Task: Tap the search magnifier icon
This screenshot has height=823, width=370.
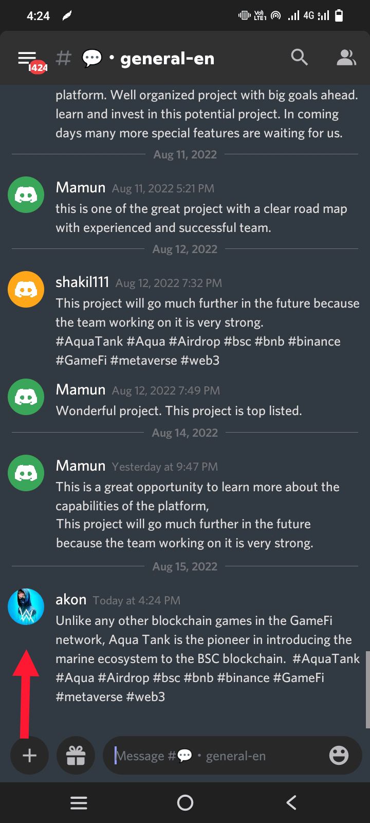Action: point(299,58)
